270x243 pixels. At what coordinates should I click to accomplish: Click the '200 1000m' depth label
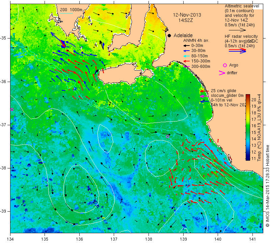point(71,10)
